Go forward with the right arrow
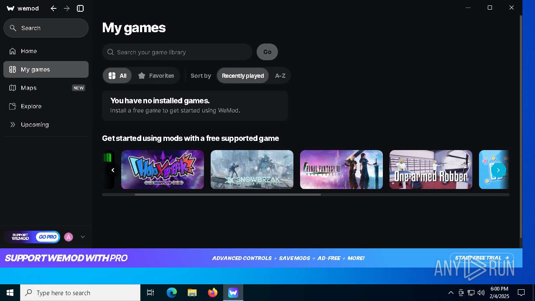Image resolution: width=535 pixels, height=301 pixels. 67,8
